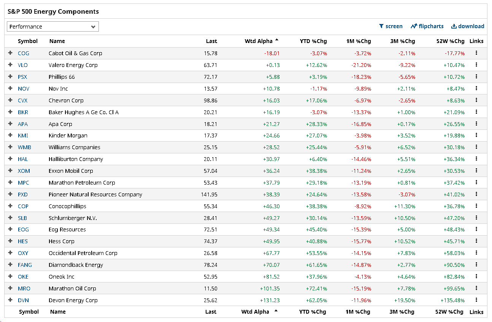The width and height of the screenshot is (492, 322).
Task: Click the S&P 500 Energy Components title
Action: tap(53, 11)
